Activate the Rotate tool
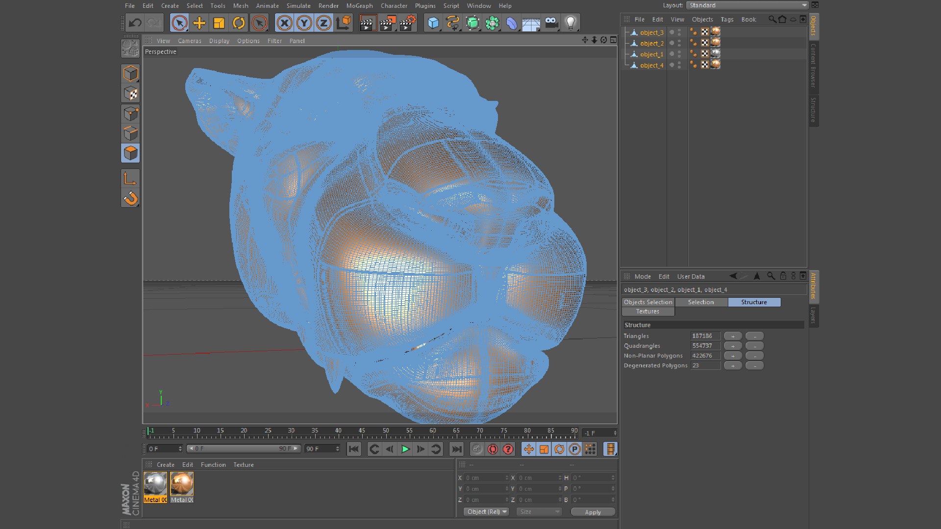This screenshot has height=529, width=941. (239, 23)
